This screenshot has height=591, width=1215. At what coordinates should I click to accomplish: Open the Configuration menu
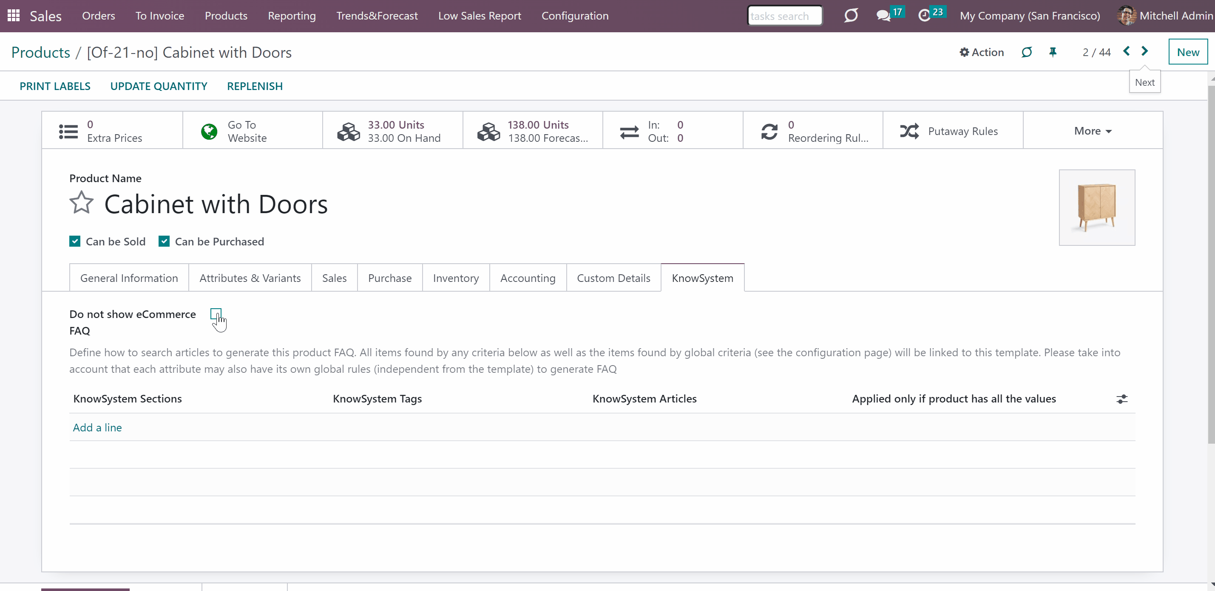click(x=575, y=16)
